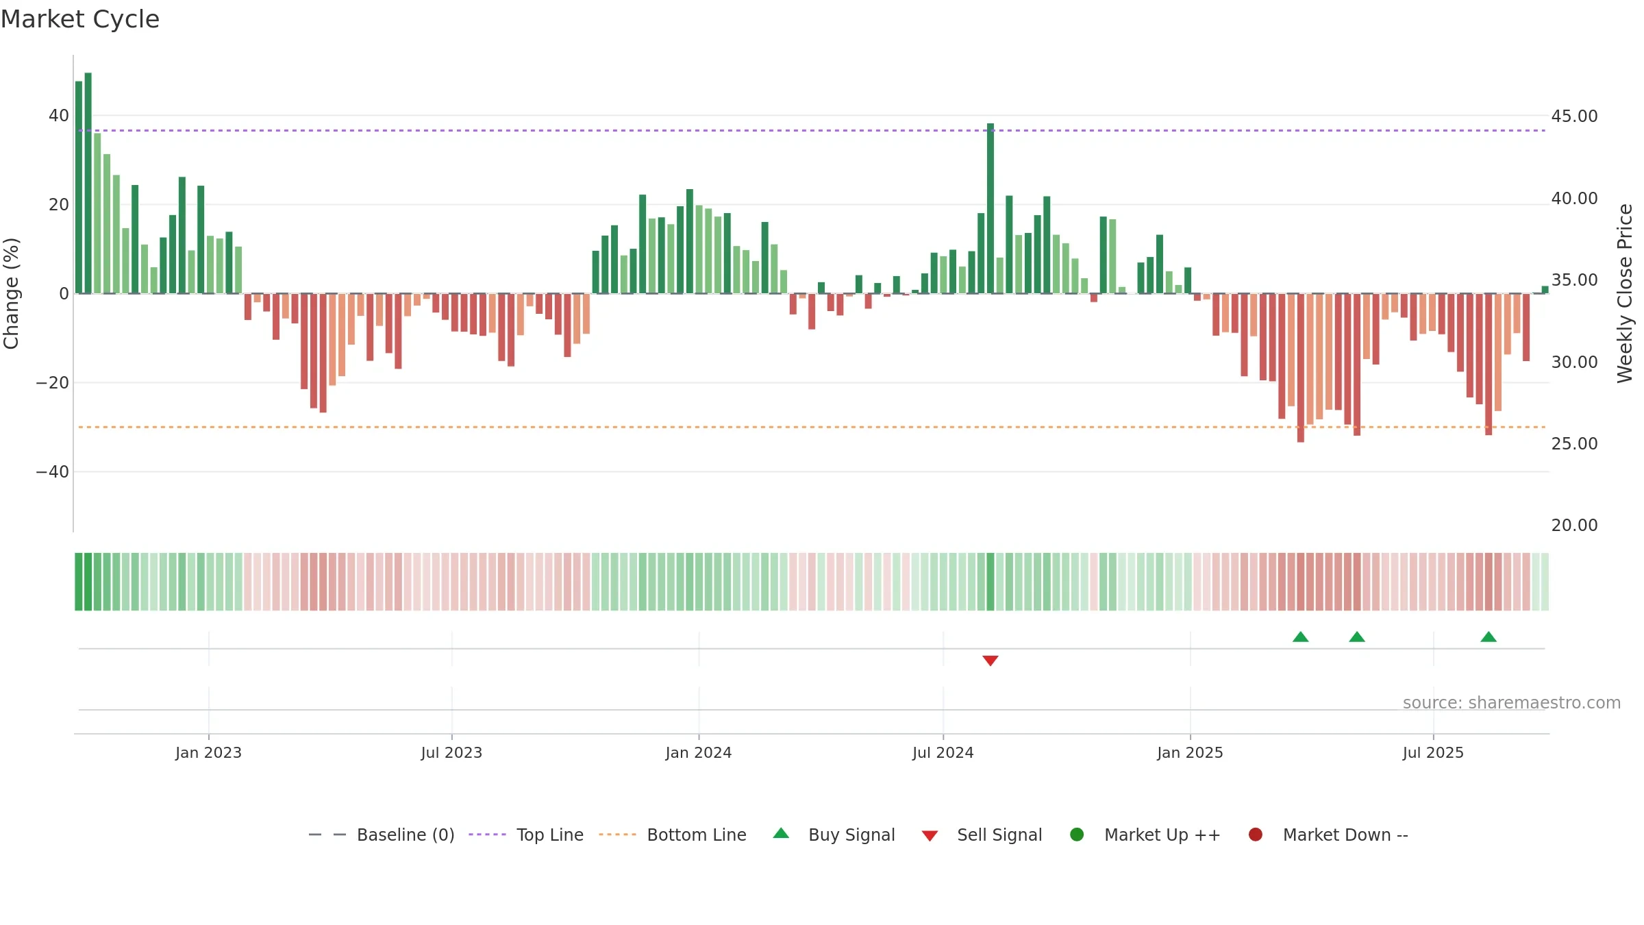Click the Jan 2024 axis label
The image size is (1644, 925).
click(699, 752)
